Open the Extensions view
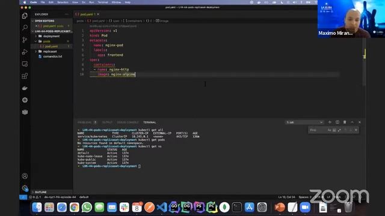The width and height of the screenshot is (385, 216). (x=25, y=76)
